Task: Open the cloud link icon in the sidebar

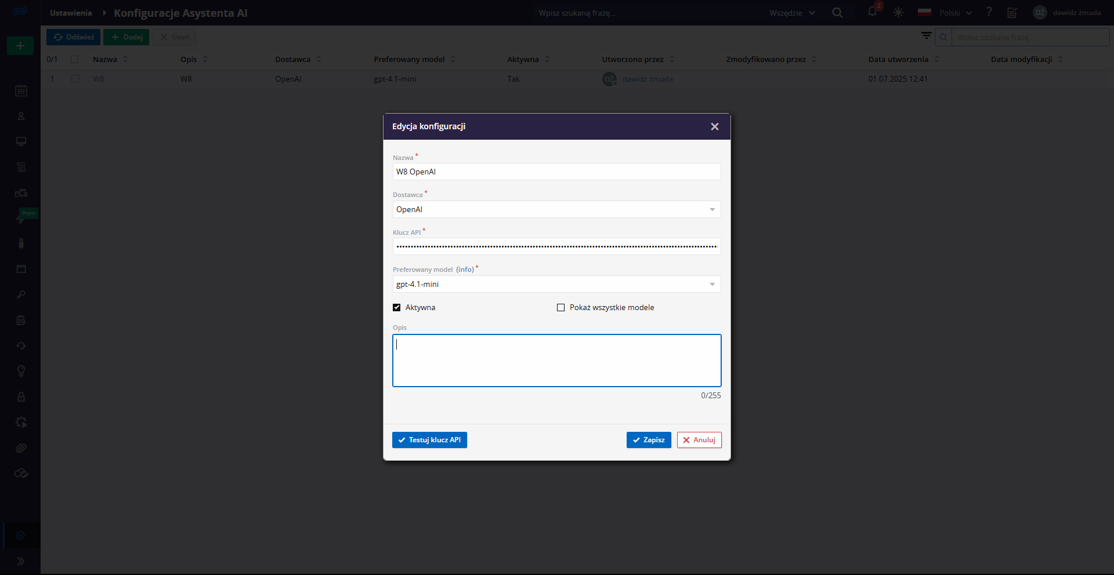Action: pyautogui.click(x=21, y=473)
